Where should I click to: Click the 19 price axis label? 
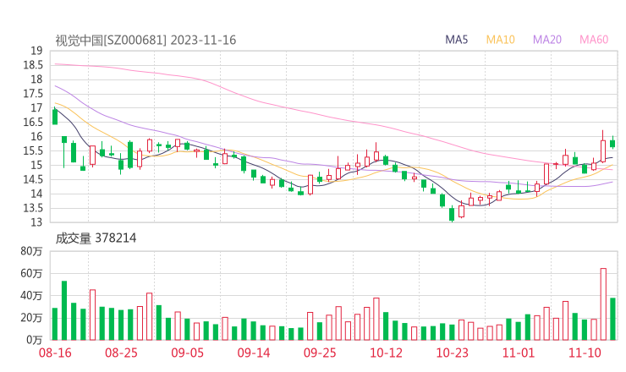[36, 51]
